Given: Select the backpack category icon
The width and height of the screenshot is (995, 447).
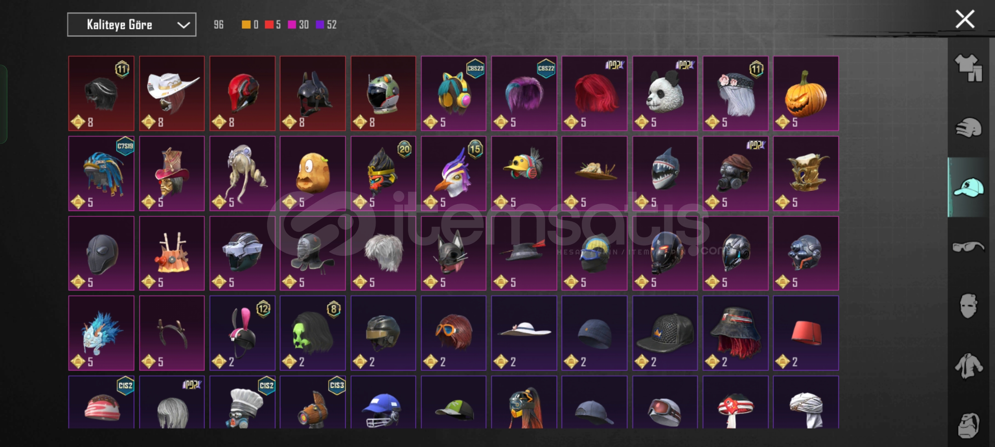Looking at the screenshot, I should click(968, 425).
